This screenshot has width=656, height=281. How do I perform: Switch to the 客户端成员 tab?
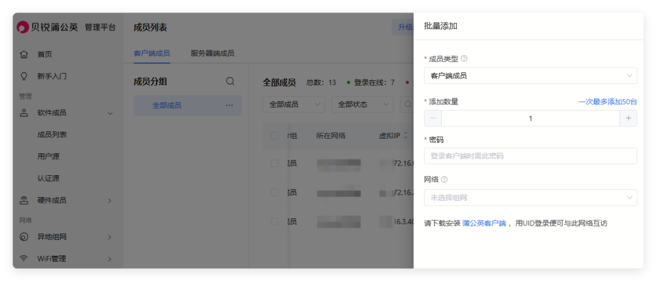(x=152, y=54)
